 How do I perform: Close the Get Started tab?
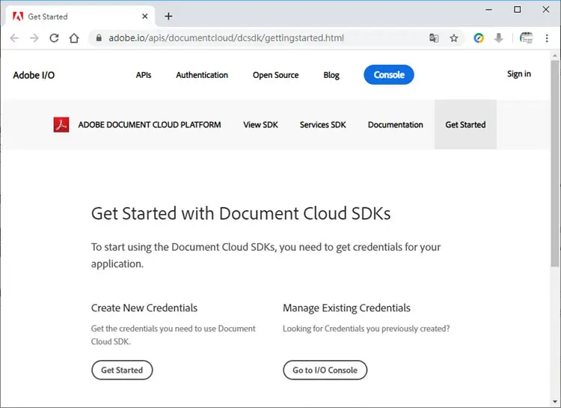145,16
